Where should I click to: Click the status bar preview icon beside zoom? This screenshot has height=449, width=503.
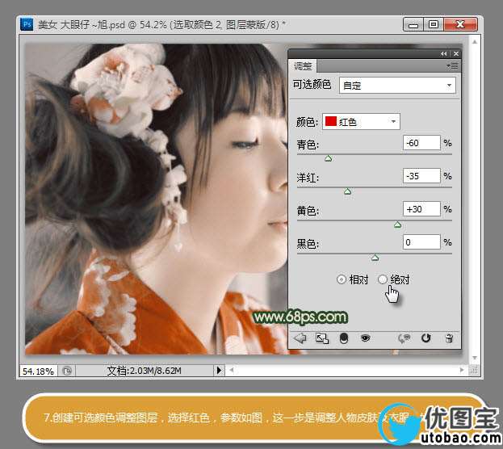coord(67,371)
